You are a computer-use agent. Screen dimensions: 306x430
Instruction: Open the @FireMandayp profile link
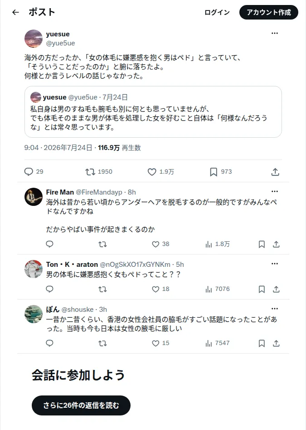tap(99, 192)
